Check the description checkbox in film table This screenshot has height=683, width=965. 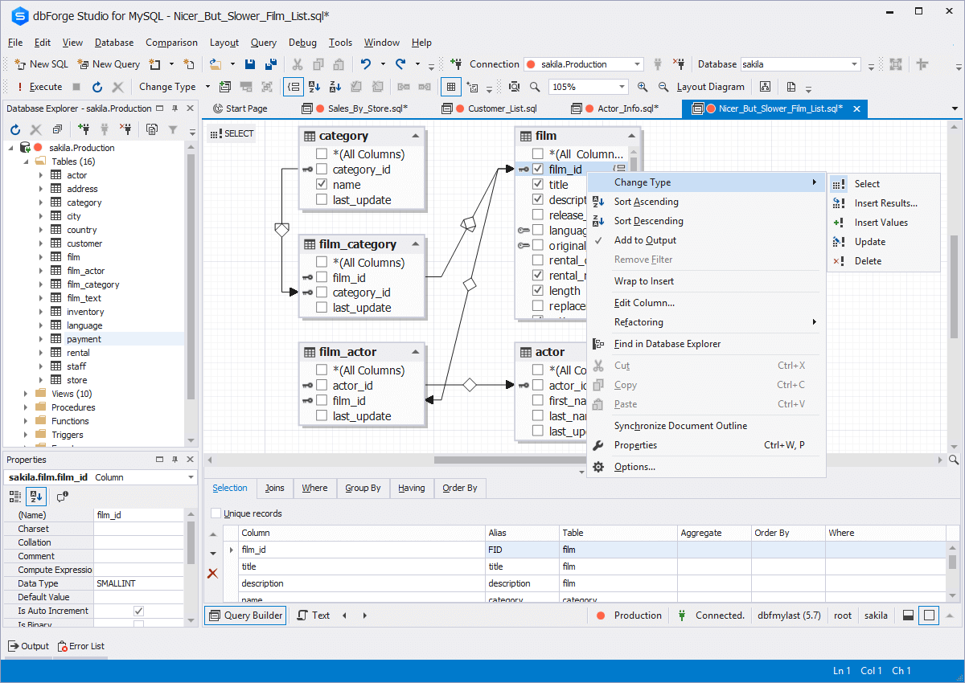(538, 198)
